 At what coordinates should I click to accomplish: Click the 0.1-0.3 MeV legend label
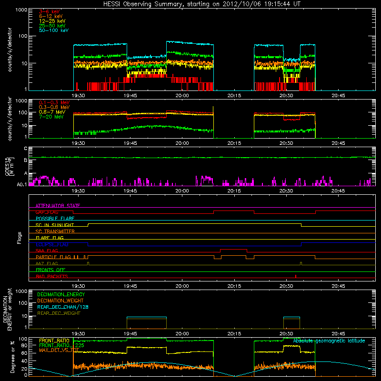[x=54, y=102]
